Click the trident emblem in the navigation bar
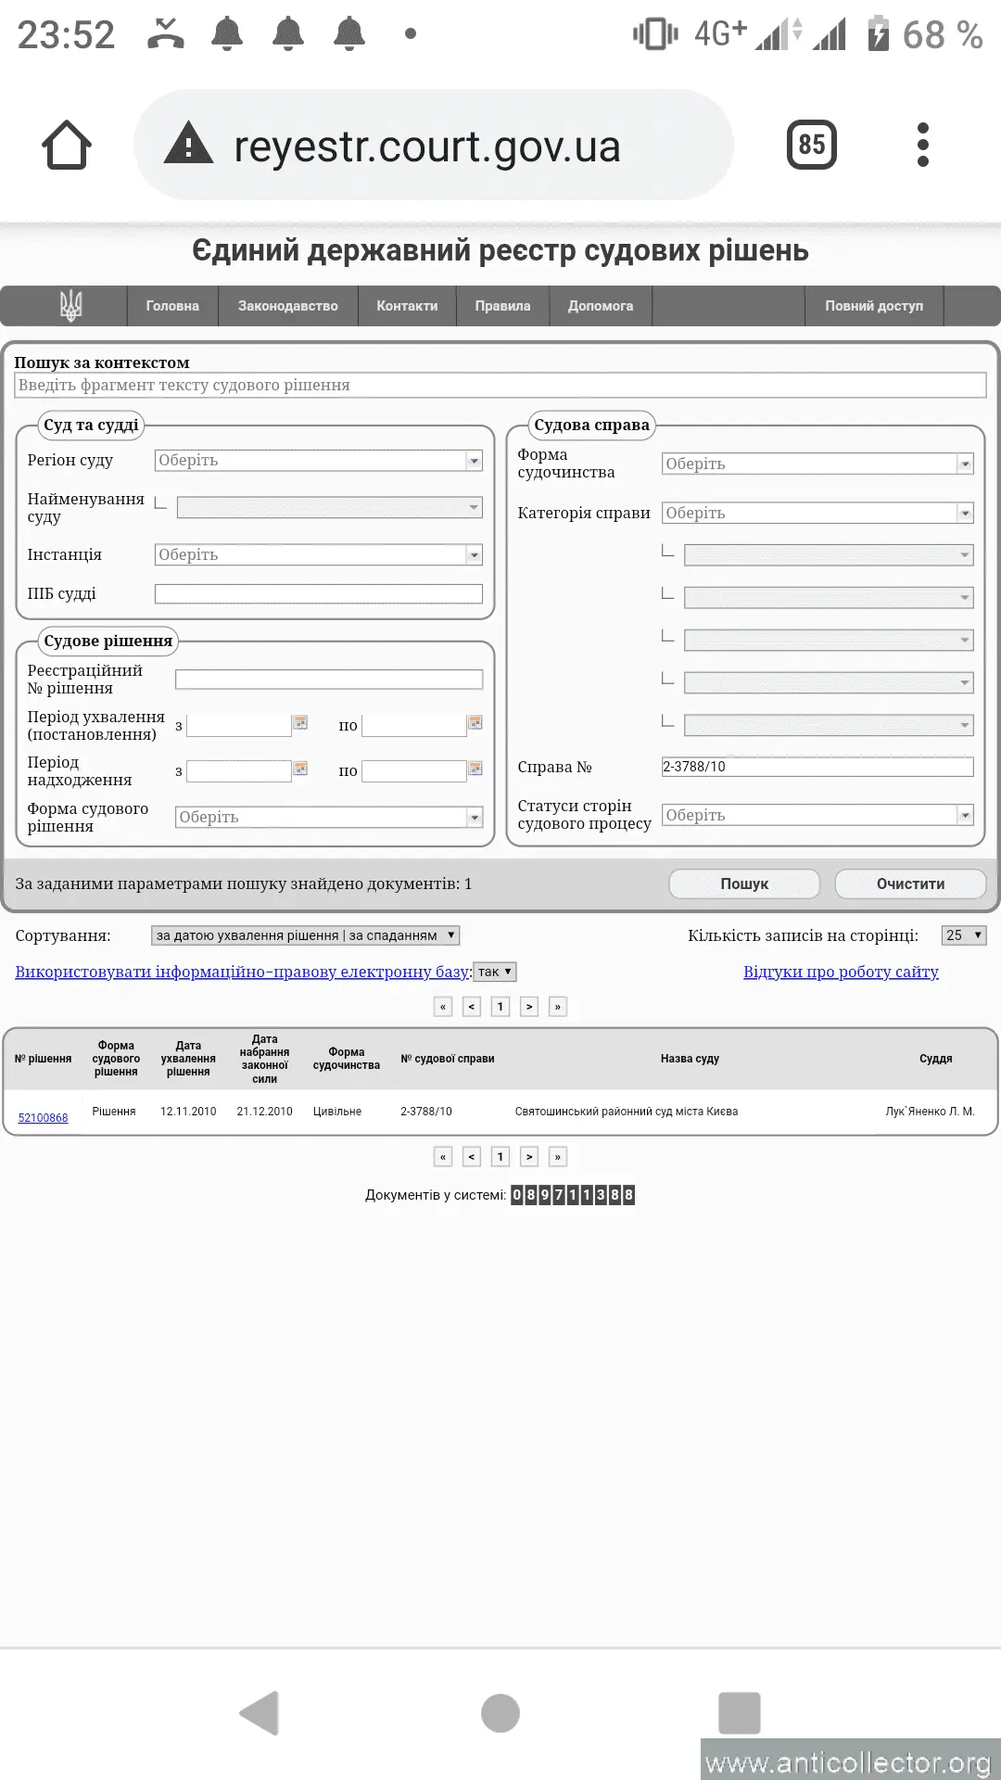This screenshot has width=1001, height=1780. point(70,305)
